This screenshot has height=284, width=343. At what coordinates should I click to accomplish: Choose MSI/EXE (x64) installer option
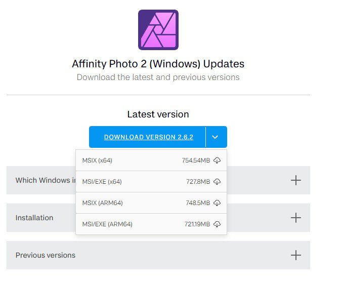pyautogui.click(x=102, y=182)
